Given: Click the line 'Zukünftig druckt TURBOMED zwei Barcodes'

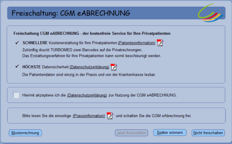Looking at the screenshot, I should [82, 50].
